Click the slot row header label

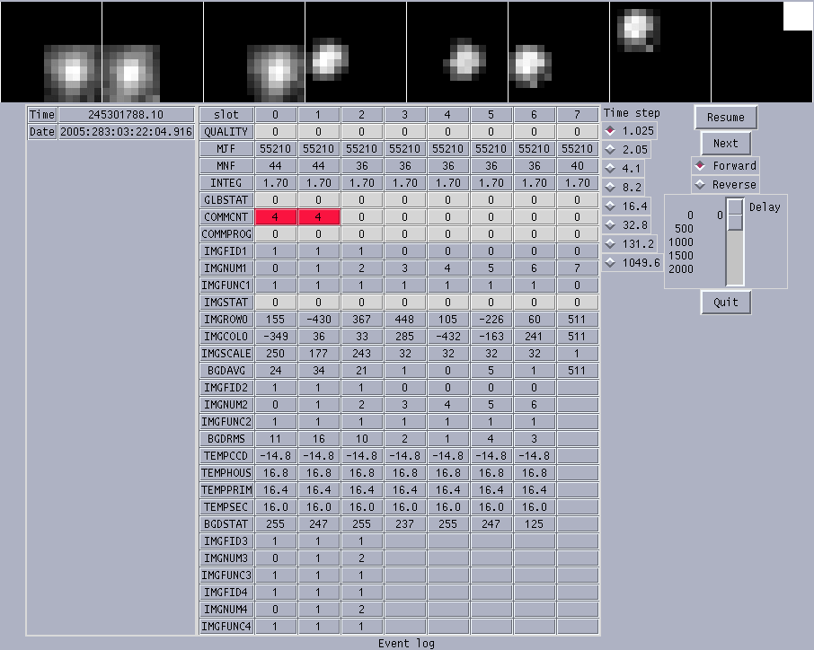click(x=226, y=115)
